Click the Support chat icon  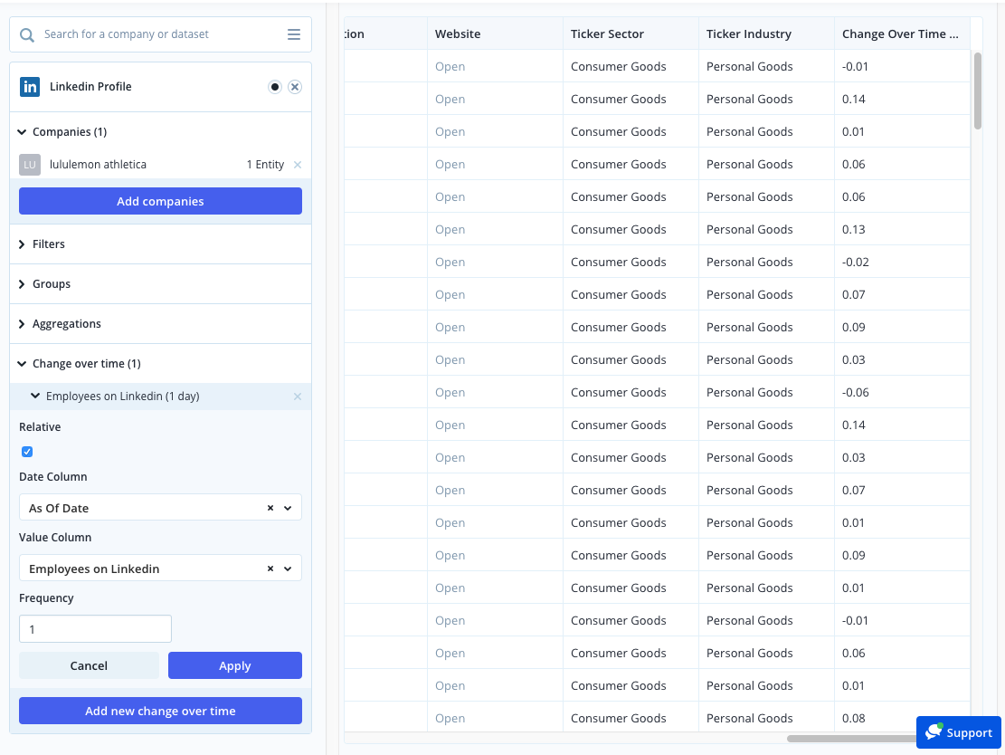[934, 731]
